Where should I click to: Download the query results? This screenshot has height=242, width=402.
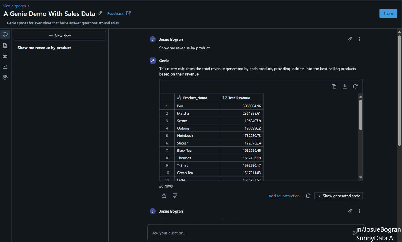[x=344, y=86]
